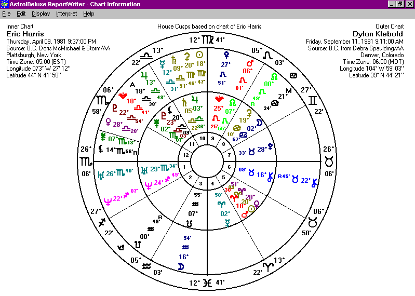415x296 pixels.
Task: Select the outer chart Sun symbol at 18° Virgo
Action: 199,54
